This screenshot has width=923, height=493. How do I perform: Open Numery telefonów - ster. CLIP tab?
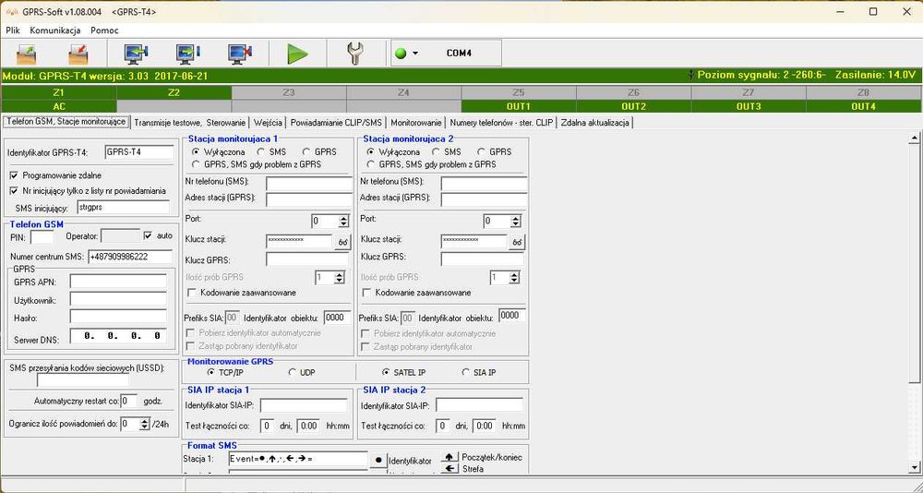coord(501,123)
